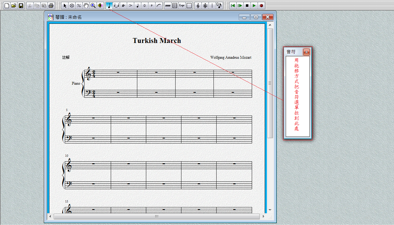The image size is (394, 225).
Task: Click the toolbar button labeled P
Action: 152,6
